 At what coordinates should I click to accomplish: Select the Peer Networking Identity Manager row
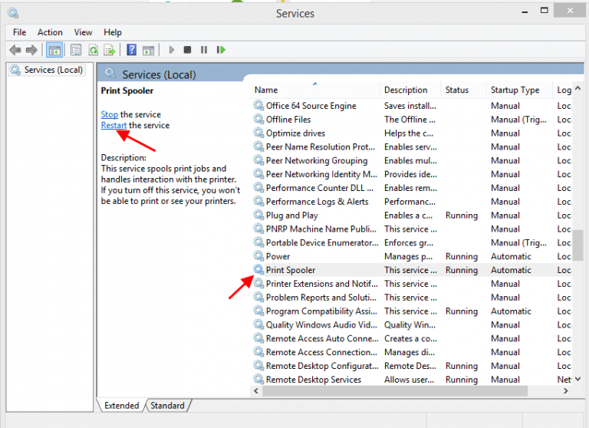[411, 174]
